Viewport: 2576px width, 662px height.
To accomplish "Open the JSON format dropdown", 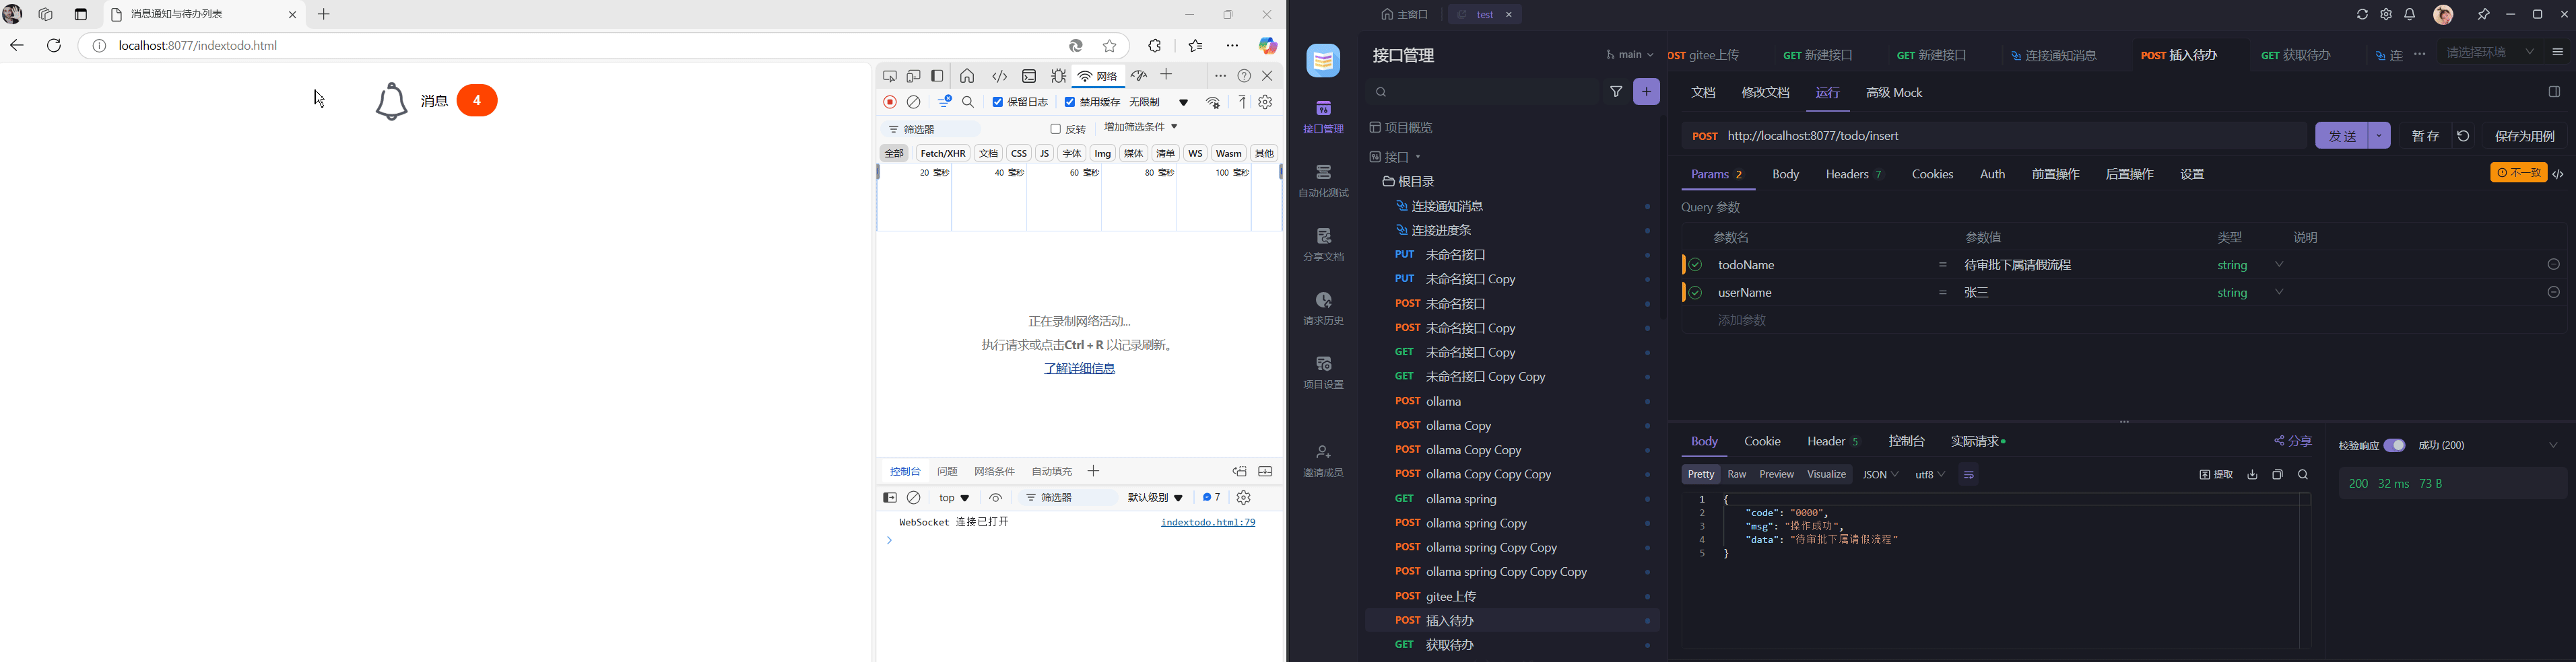I will click(x=1880, y=475).
